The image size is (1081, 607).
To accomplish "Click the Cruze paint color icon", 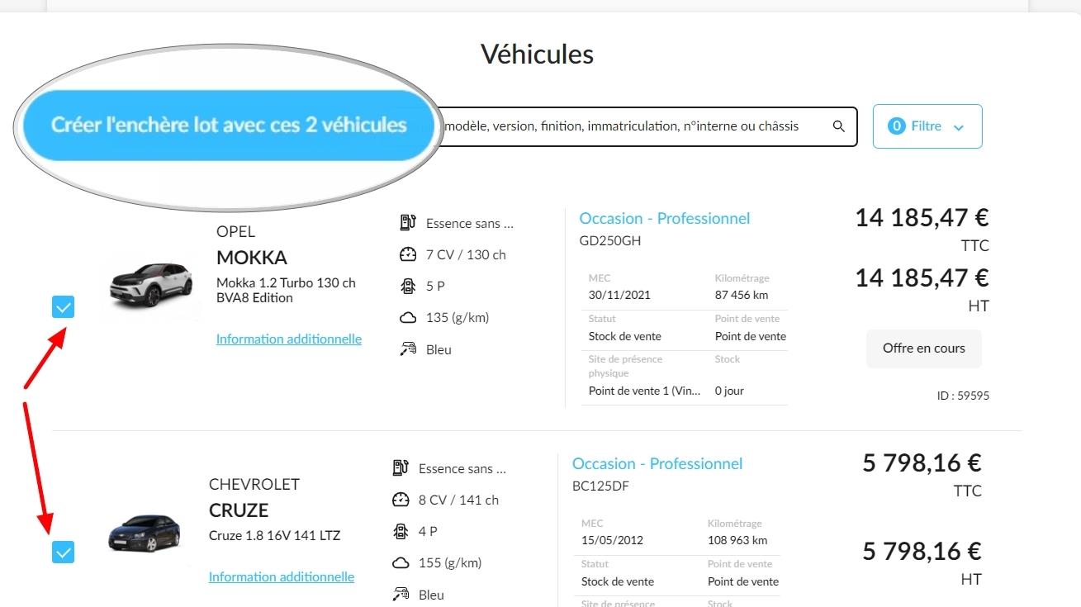I will (400, 595).
